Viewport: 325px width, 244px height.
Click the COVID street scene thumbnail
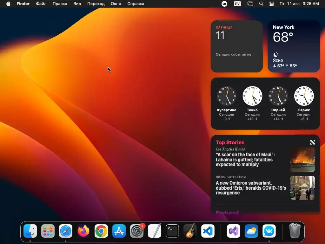point(302,188)
